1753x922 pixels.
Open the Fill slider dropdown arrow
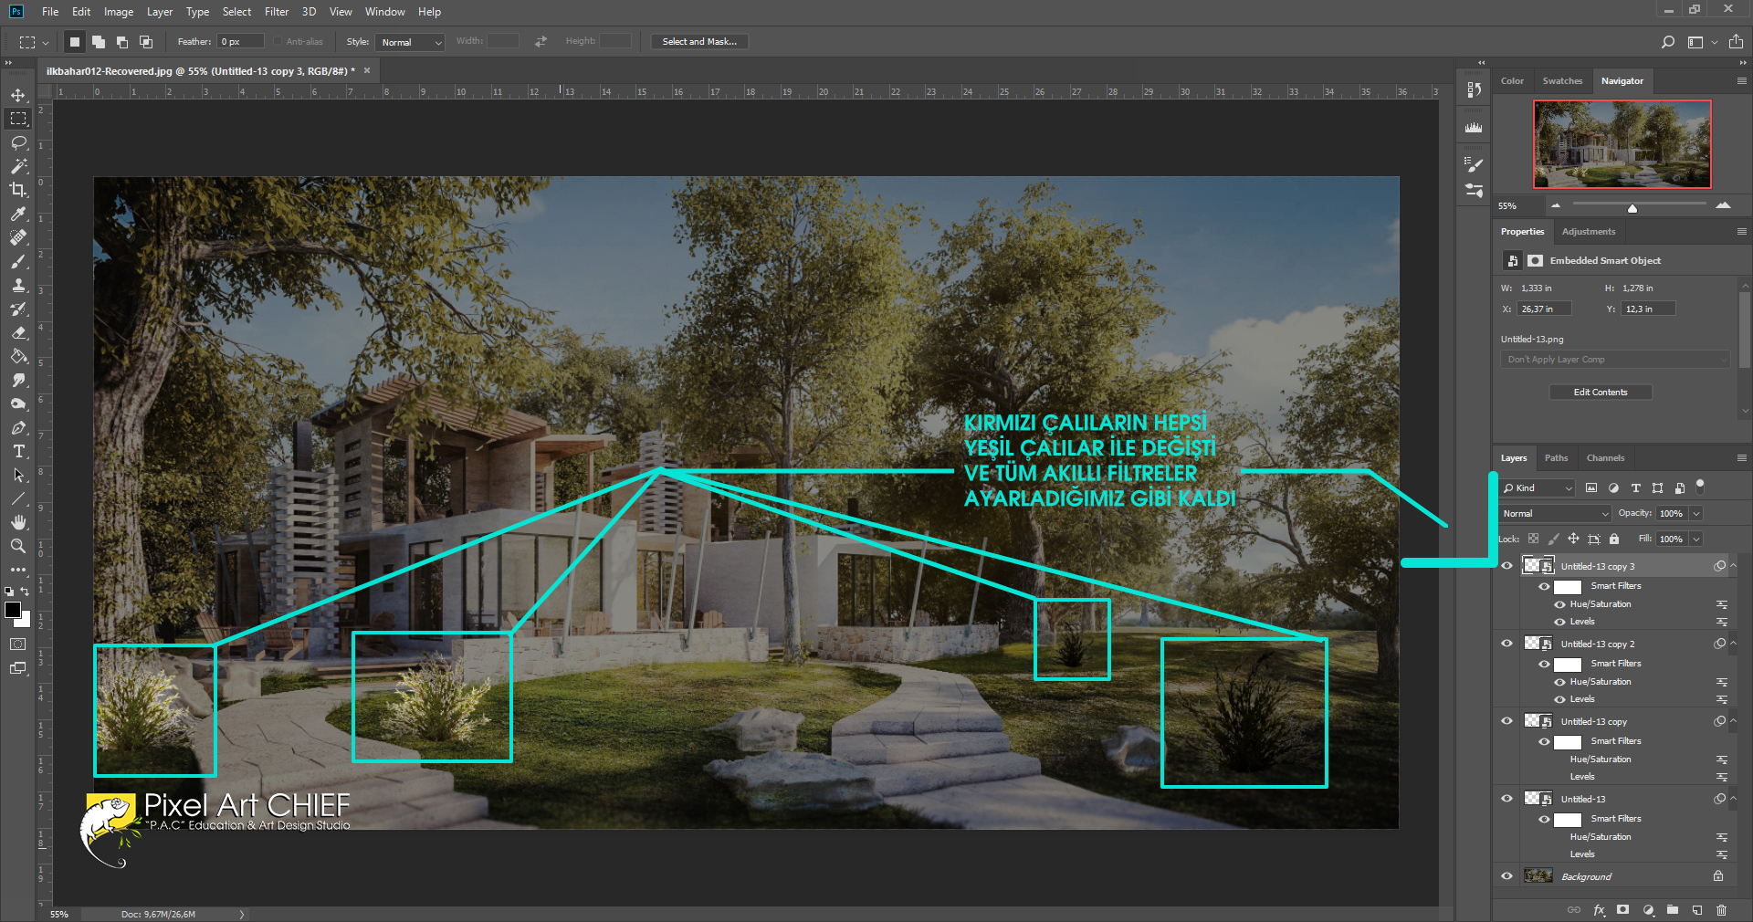(1696, 540)
